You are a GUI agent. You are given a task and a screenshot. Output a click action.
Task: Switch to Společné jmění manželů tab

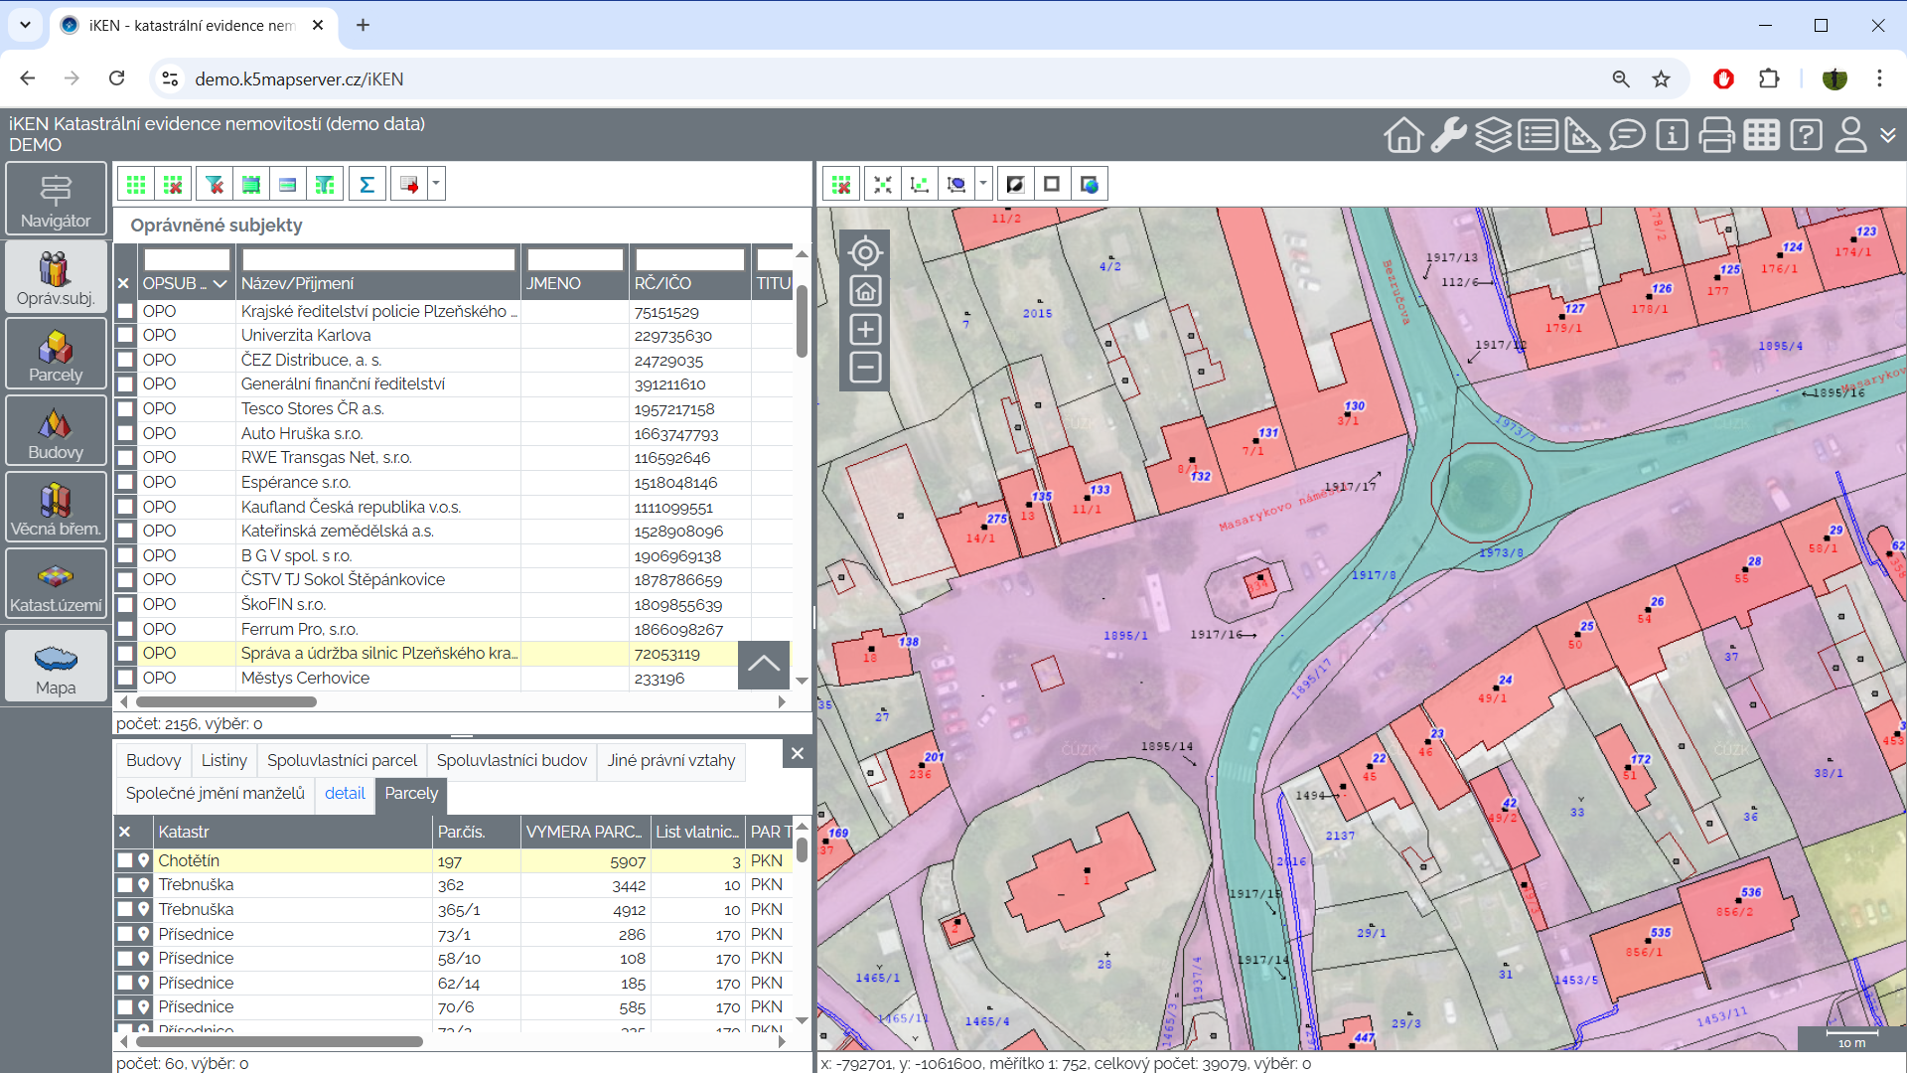point(216,793)
